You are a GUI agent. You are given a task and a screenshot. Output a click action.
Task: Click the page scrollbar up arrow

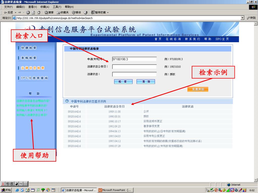click(x=256, y=24)
